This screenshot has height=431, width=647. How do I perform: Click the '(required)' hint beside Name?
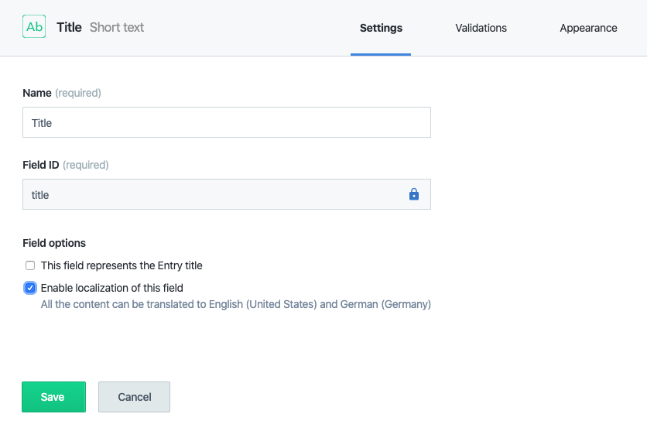click(x=78, y=93)
